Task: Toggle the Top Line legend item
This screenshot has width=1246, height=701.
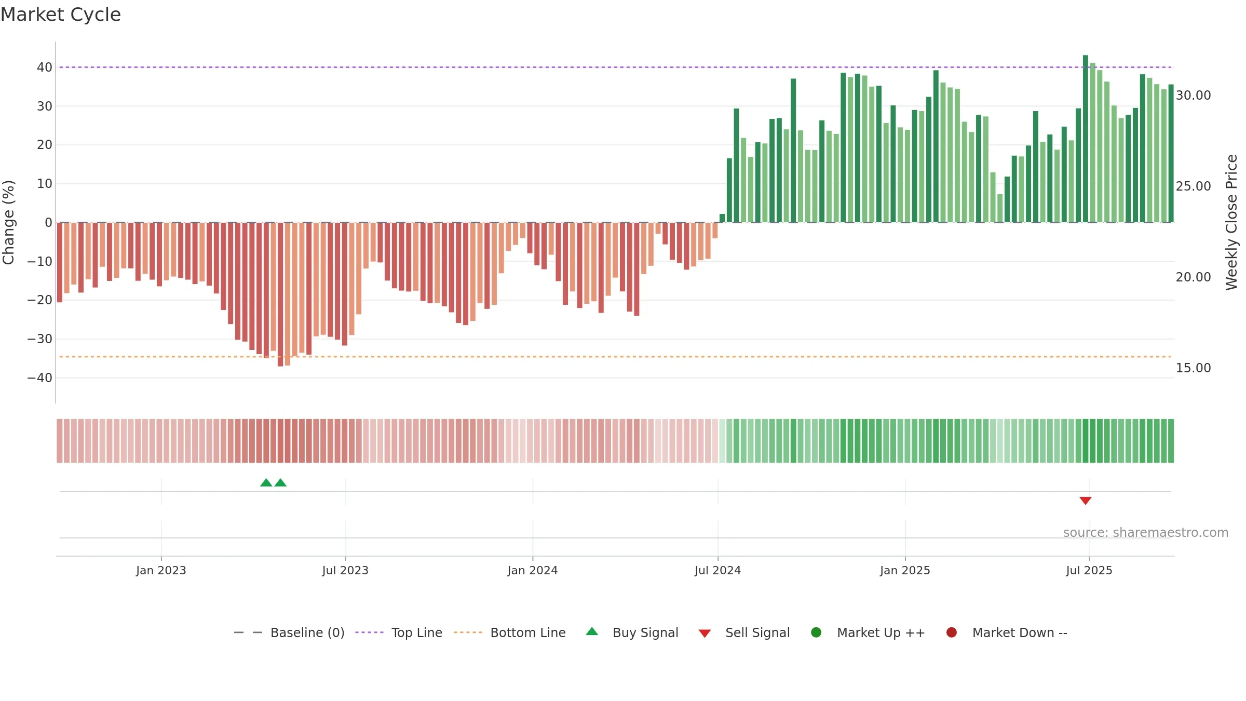Action: (x=399, y=632)
